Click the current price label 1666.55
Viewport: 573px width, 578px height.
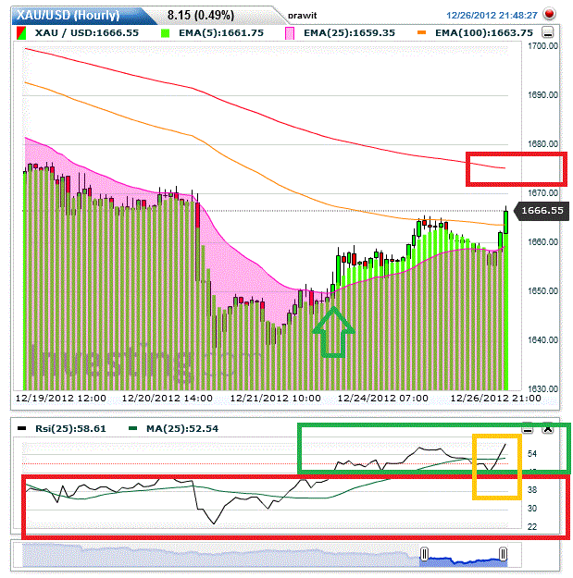[x=542, y=211]
